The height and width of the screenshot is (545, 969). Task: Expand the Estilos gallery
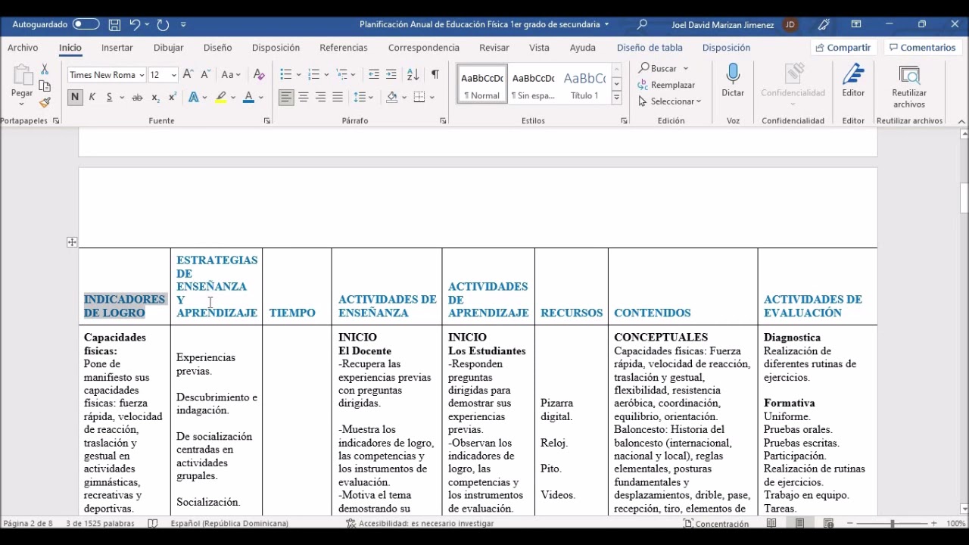pos(616,97)
